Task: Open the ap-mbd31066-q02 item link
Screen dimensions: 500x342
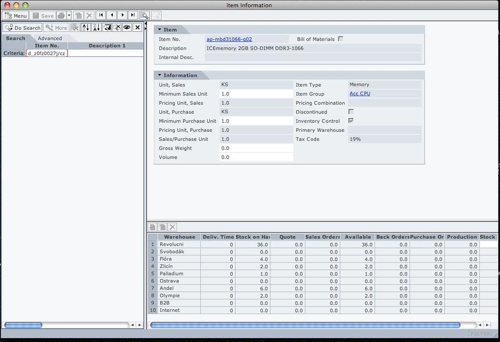Action: pyautogui.click(x=229, y=39)
